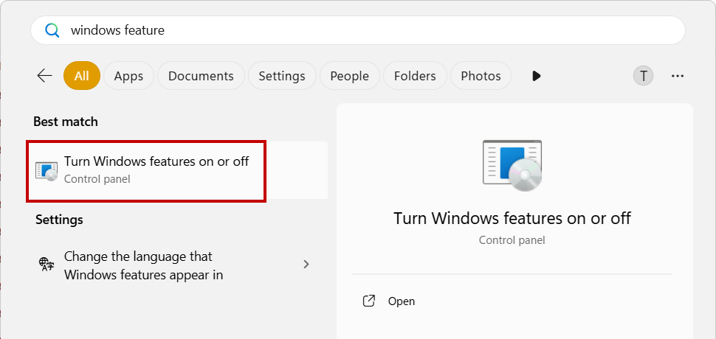Click the Open external-link icon

point(368,301)
